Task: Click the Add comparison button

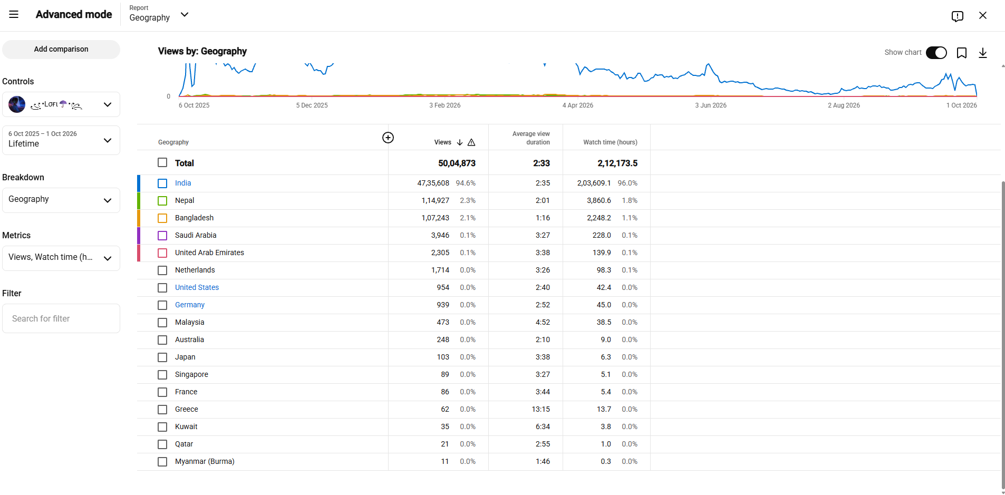Action: (x=61, y=50)
